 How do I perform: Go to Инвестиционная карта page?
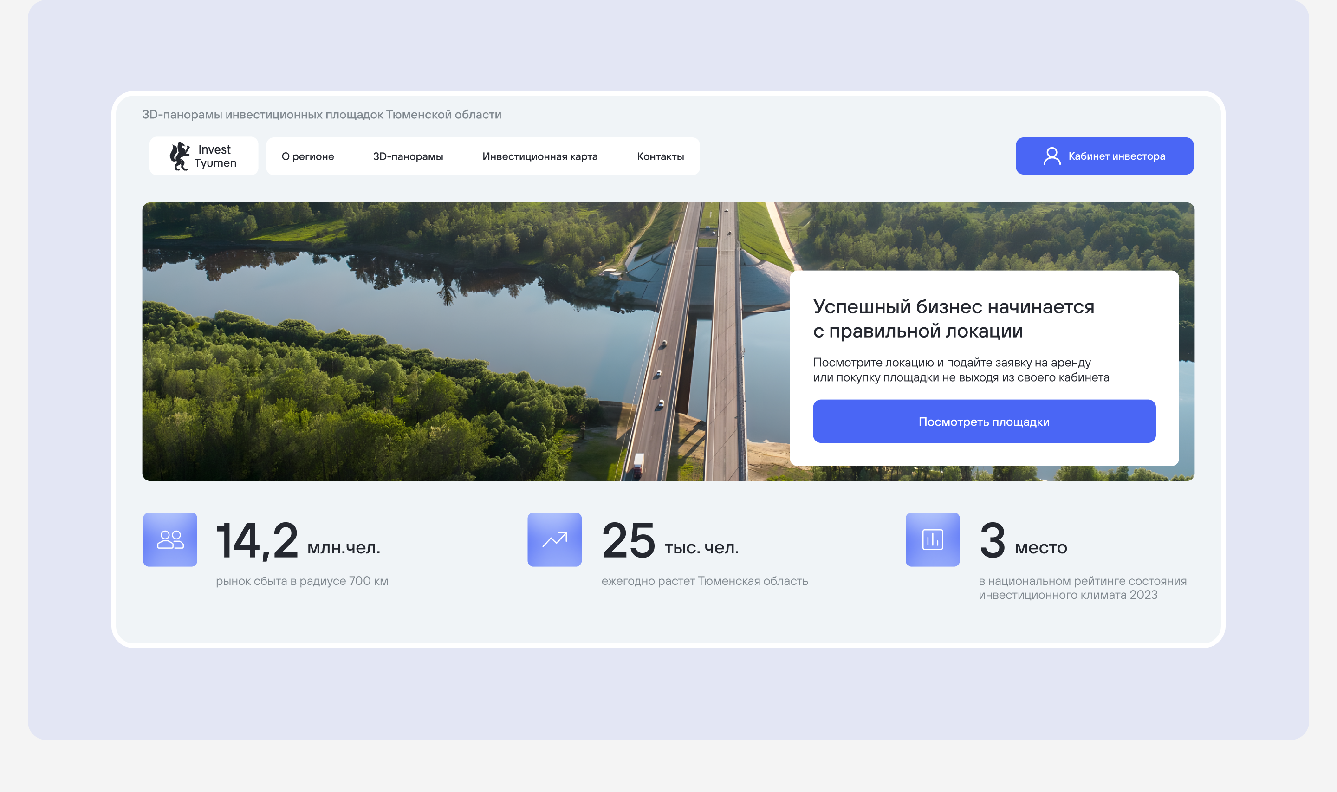point(539,156)
